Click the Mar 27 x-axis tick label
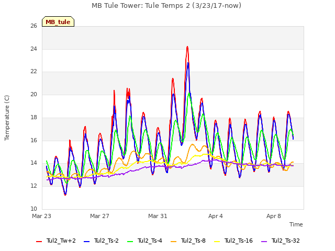Image resolution: width=335 pixels, height=251 pixels. pos(99,216)
